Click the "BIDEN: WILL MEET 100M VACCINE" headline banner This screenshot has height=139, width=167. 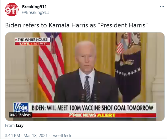(93, 108)
